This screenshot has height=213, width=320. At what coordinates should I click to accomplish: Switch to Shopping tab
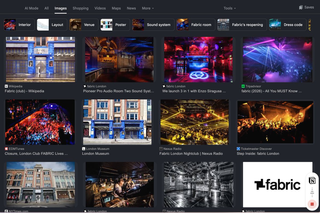[81, 8]
